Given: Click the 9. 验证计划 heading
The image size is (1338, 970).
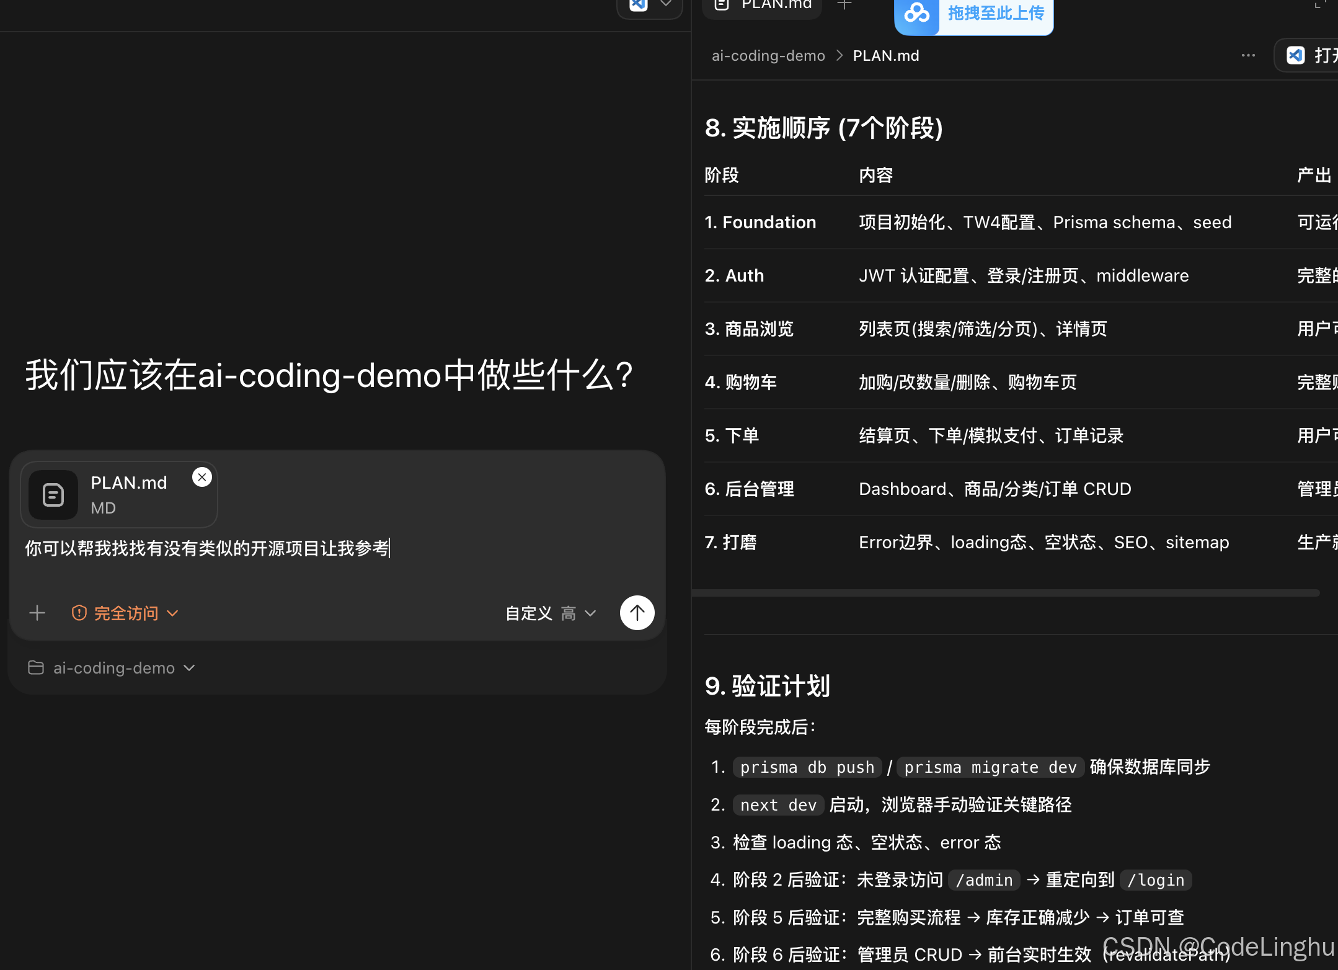Looking at the screenshot, I should click(x=767, y=686).
